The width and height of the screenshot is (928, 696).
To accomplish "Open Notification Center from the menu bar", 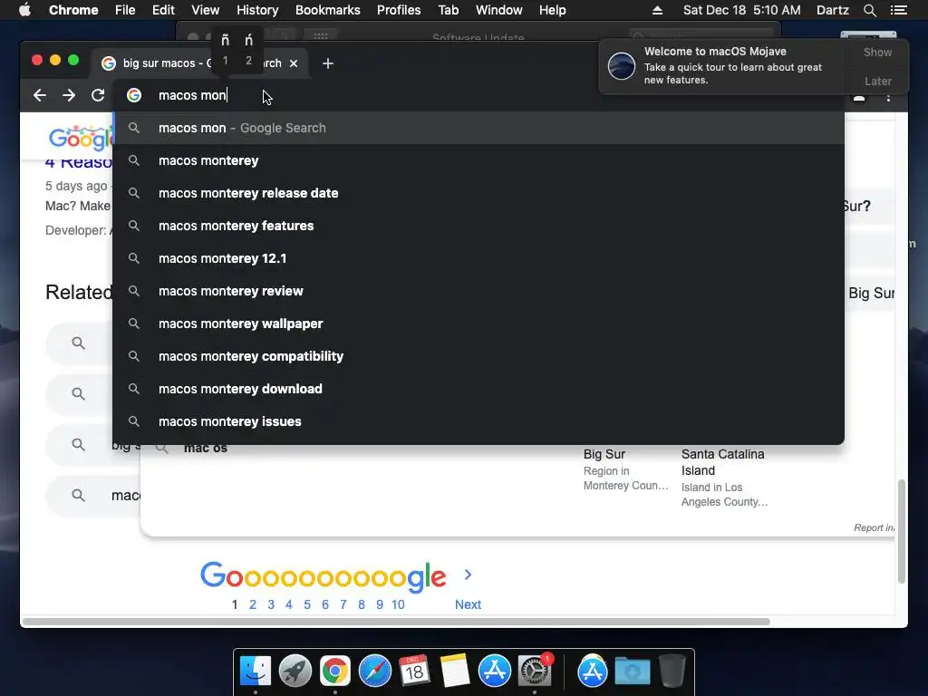I will click(898, 10).
